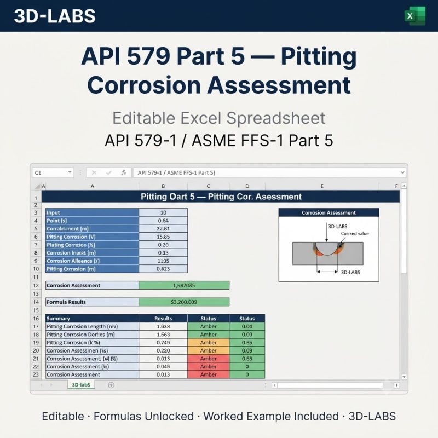Viewport: 438px width, 438px height.
Task: Click the 'Results' column header cell
Action: [163, 319]
